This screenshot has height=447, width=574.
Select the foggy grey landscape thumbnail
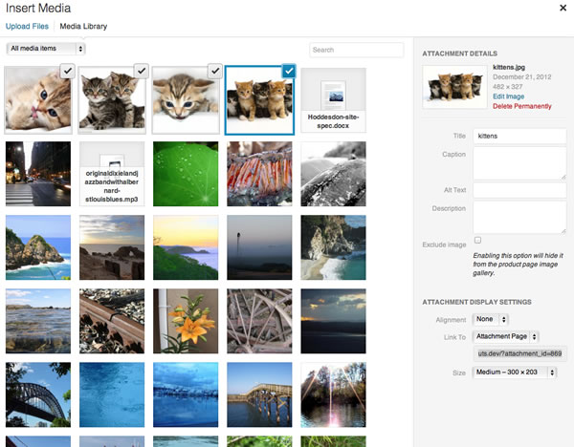(x=259, y=247)
